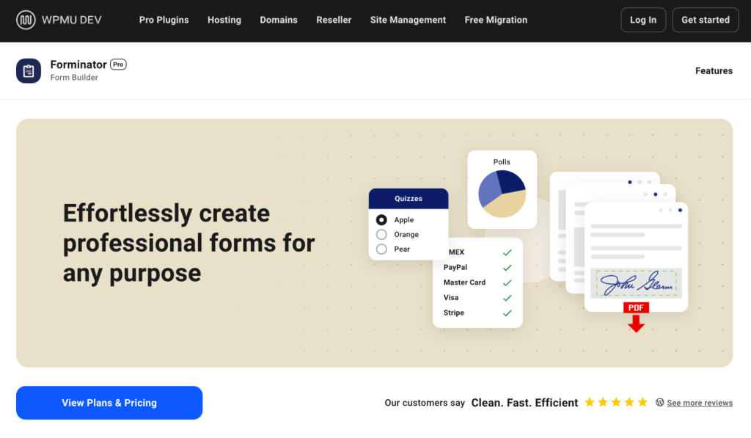Open the Hosting menu

(224, 20)
